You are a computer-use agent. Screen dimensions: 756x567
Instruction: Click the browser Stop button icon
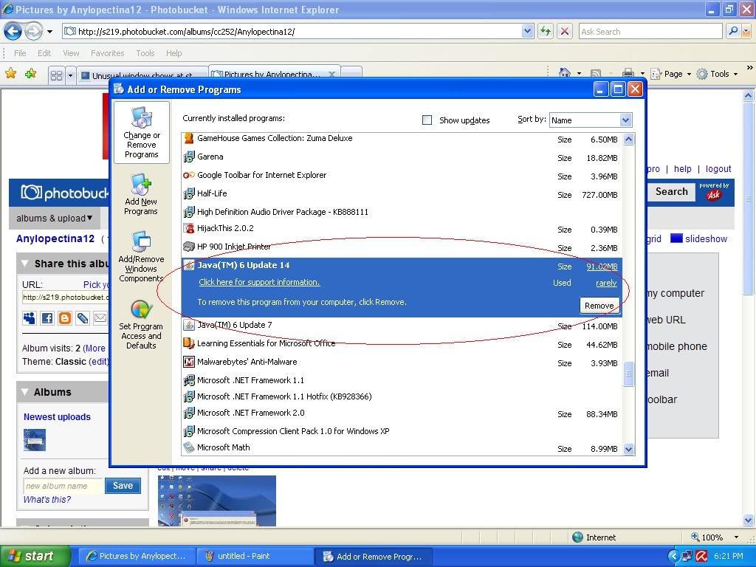(565, 31)
